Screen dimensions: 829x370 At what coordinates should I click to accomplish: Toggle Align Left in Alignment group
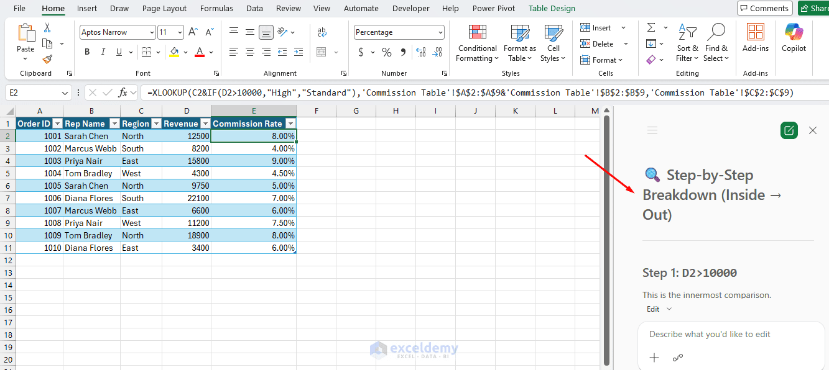[x=234, y=52]
